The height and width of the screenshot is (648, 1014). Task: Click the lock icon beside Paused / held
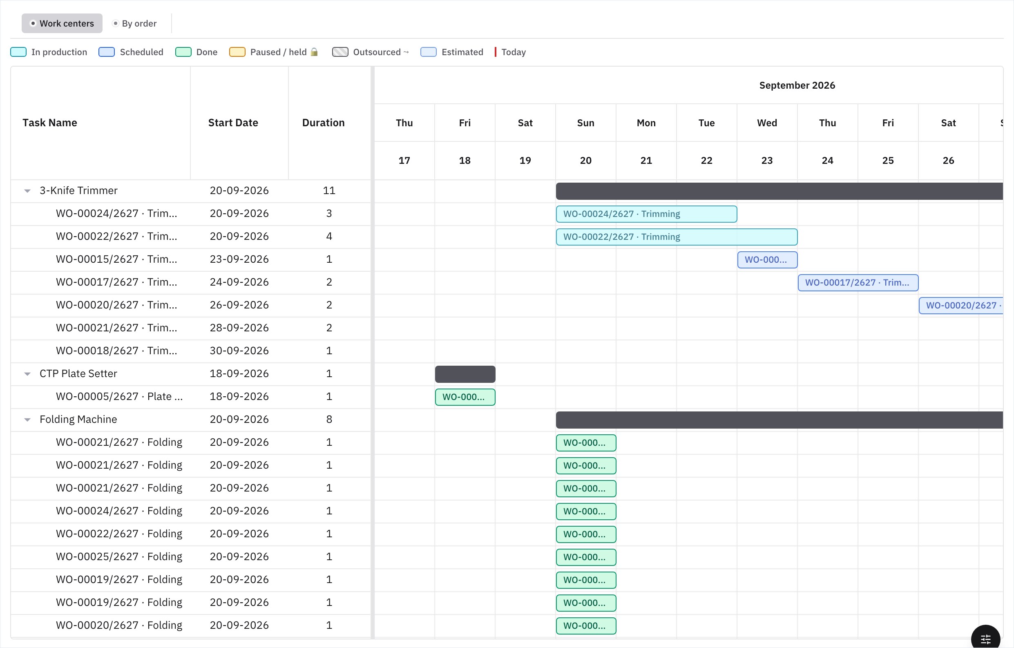tap(314, 52)
